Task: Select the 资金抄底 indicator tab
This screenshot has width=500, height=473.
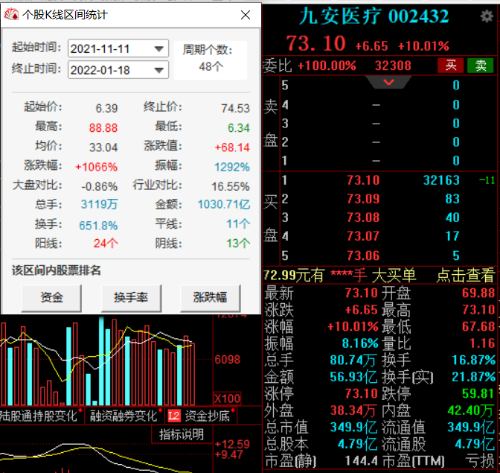Action: (x=208, y=416)
